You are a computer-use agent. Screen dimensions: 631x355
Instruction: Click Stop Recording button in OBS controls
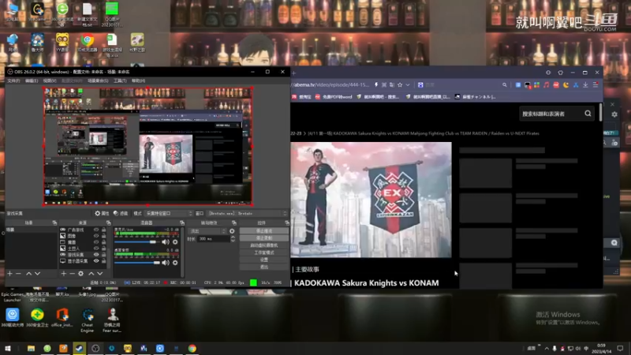264,238
